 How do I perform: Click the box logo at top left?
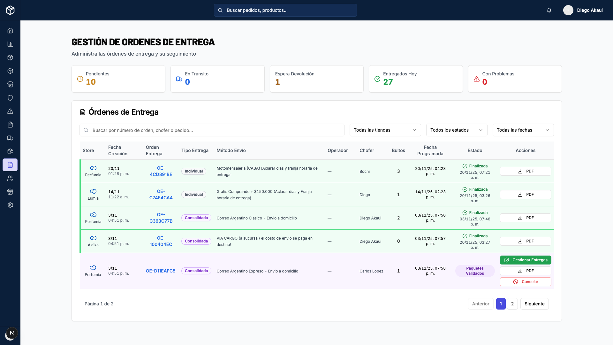10,10
